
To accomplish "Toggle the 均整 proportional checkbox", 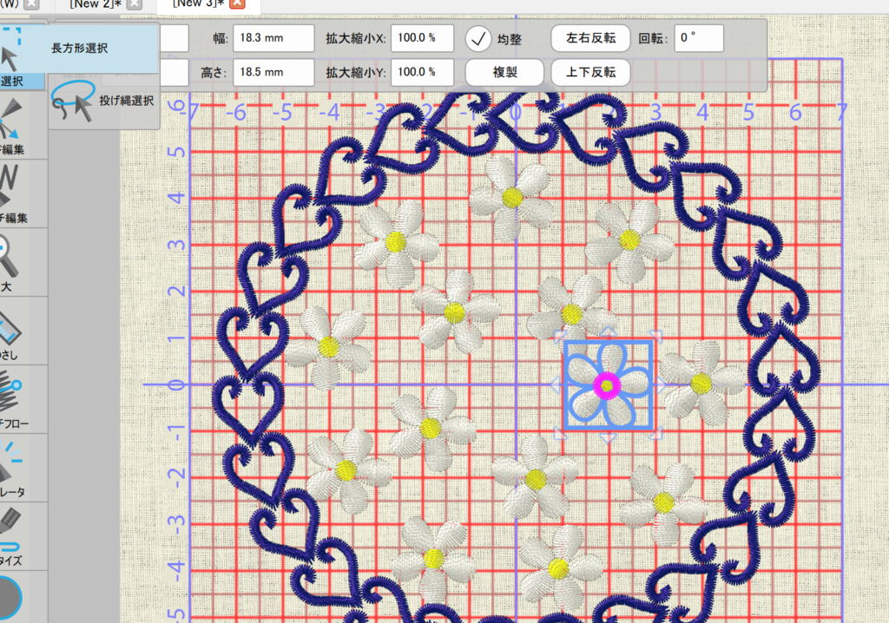I will pos(478,38).
